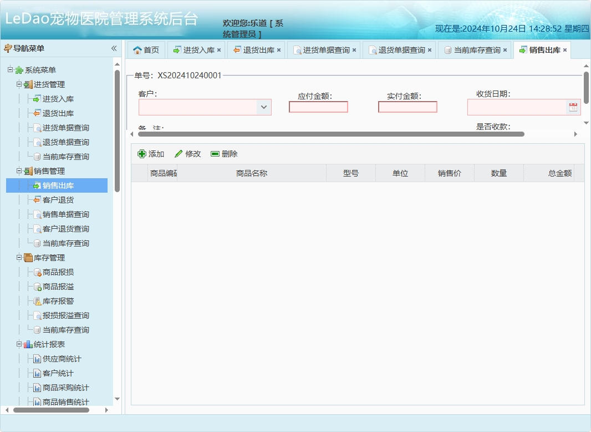Viewport: 591px width, 432px height.
Task: Open the 收货日期 calendar picker icon
Action: coord(573,107)
